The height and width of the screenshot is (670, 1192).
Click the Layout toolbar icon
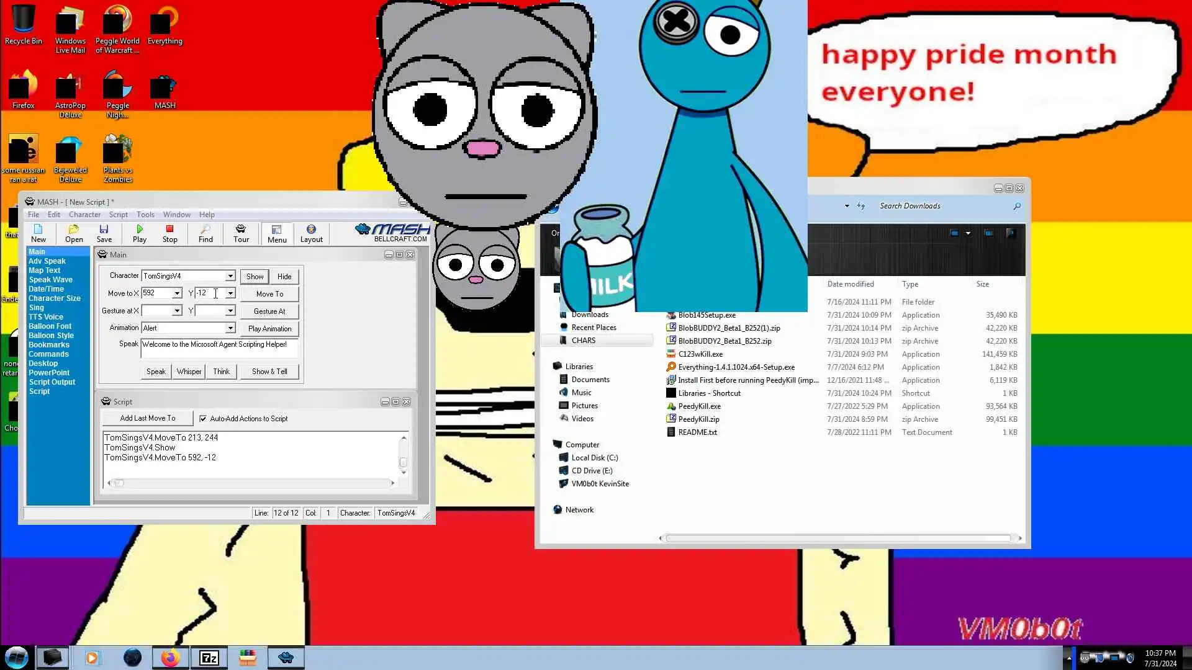[311, 233]
